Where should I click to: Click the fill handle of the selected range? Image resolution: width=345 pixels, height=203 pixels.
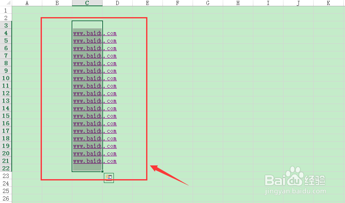pyautogui.click(x=102, y=171)
